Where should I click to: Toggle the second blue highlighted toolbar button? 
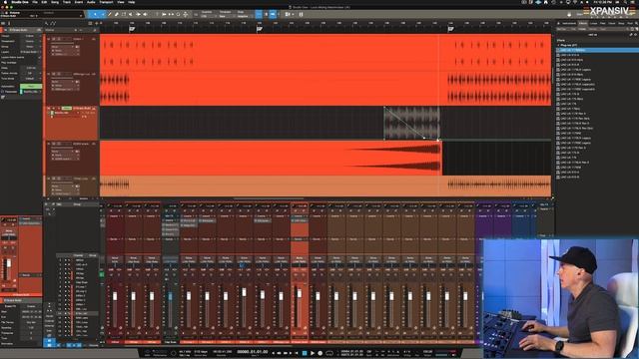point(273,15)
